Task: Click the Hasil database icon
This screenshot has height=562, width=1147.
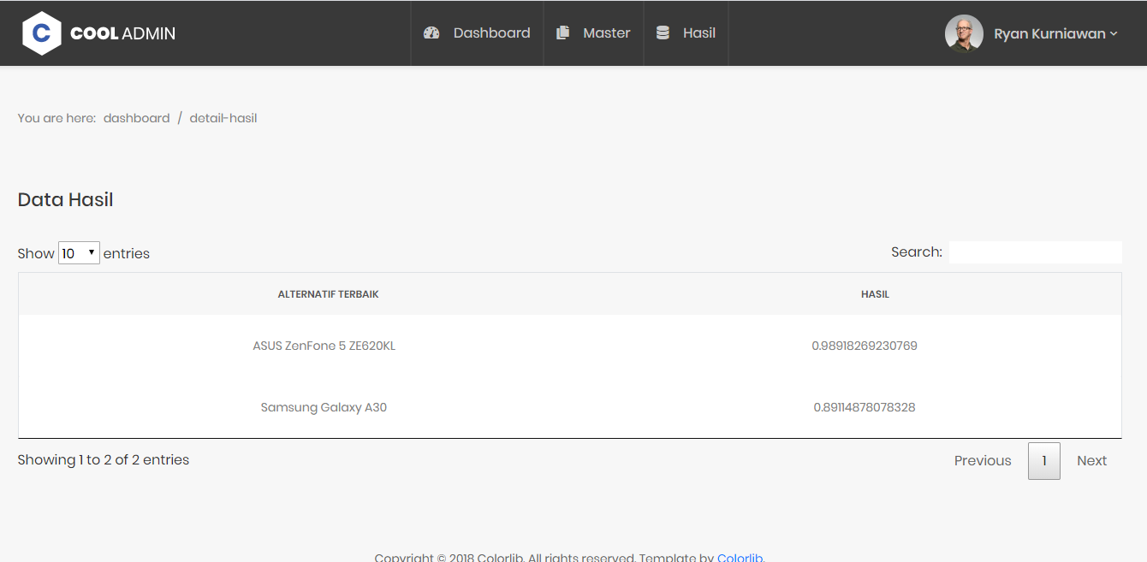Action: (x=663, y=33)
